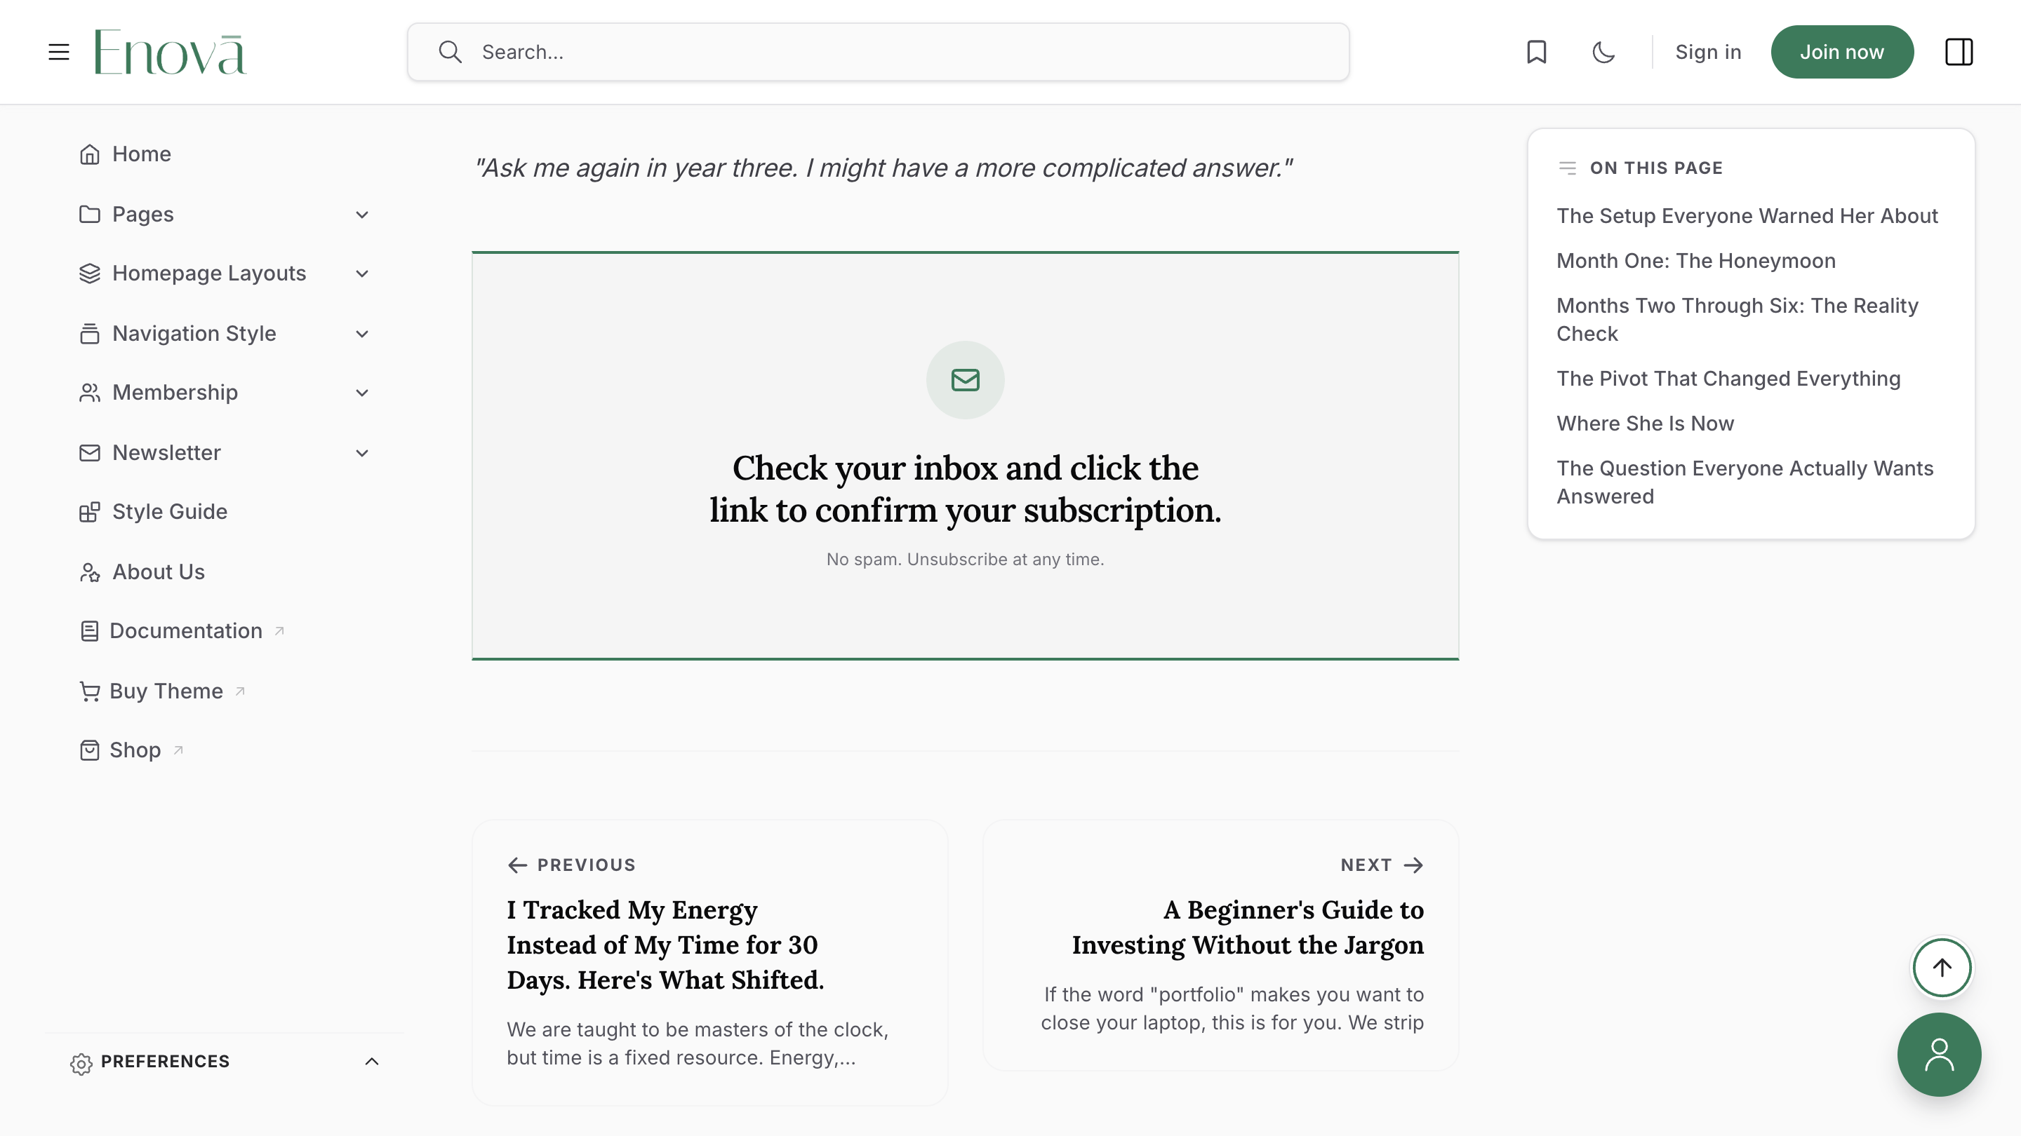Click the Documentation link label
The image size is (2021, 1136).
(186, 631)
